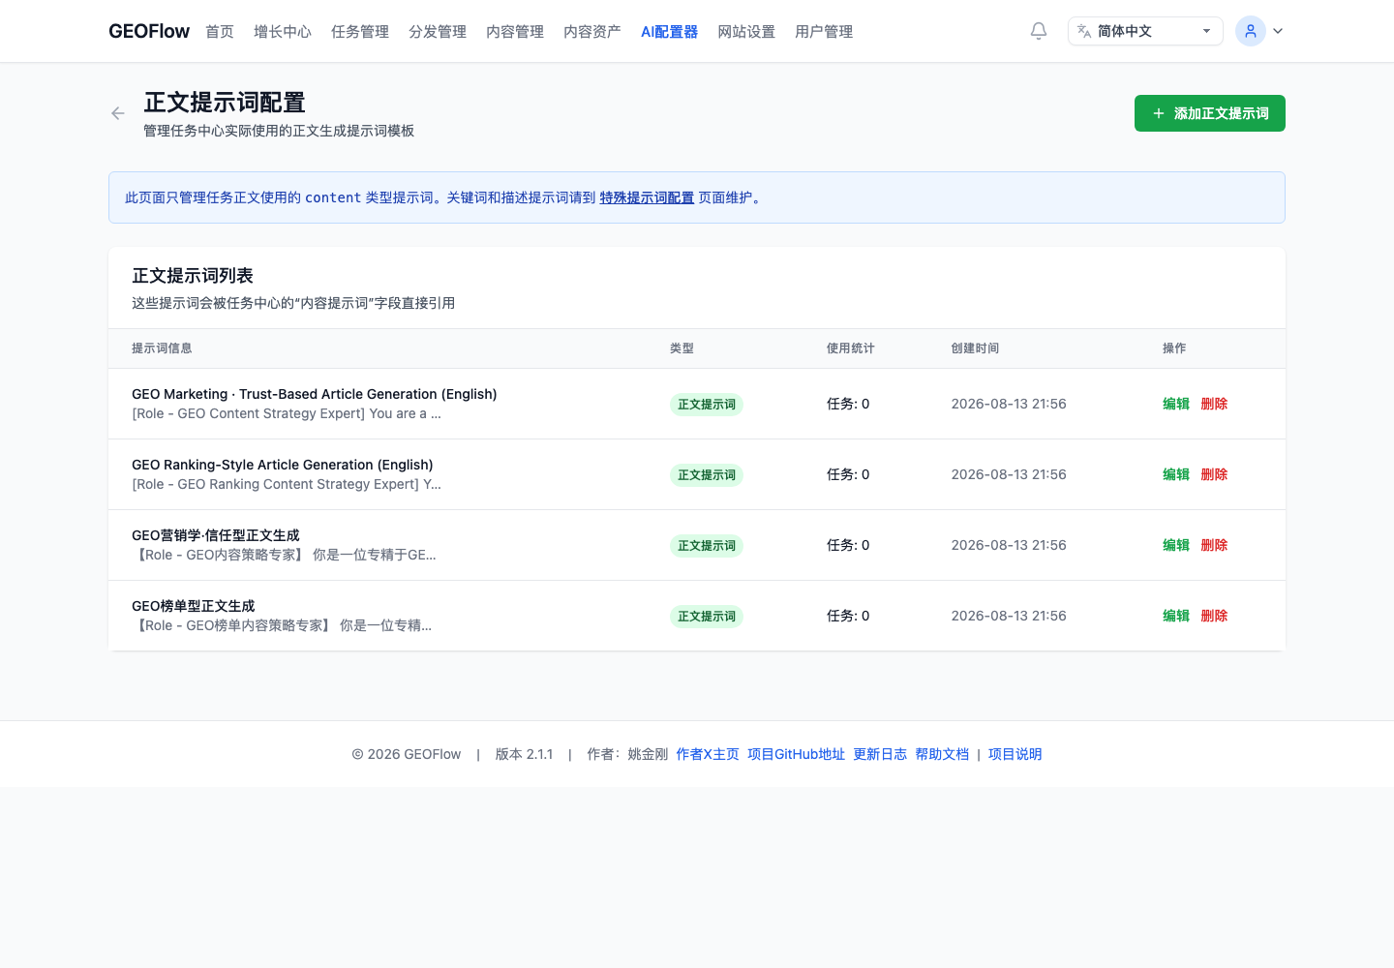The width and height of the screenshot is (1394, 968).
Task: Click the GEOFlow logo
Action: click(149, 31)
